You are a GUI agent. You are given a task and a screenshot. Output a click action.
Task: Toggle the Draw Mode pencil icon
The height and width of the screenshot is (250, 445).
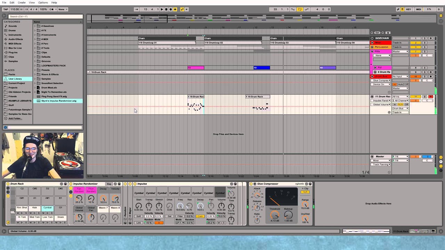point(398,9)
